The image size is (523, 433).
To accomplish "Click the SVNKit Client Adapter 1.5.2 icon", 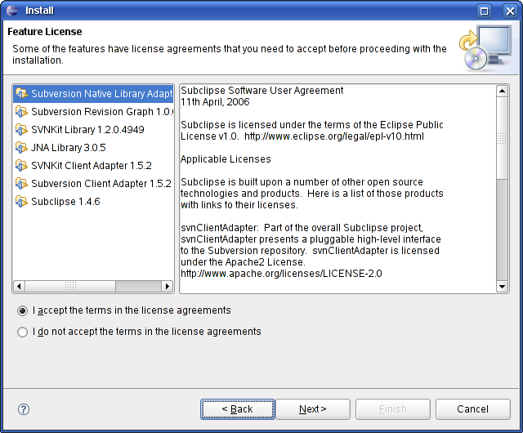I will (x=21, y=166).
